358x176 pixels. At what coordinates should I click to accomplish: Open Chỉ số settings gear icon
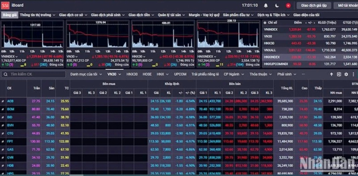265,23
